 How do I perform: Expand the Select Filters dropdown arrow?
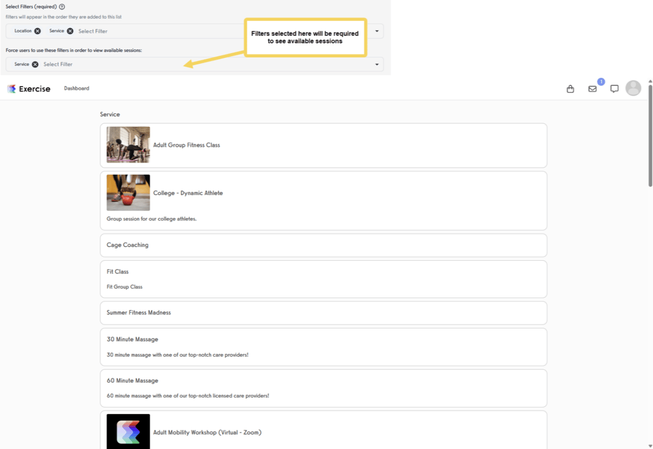coord(377,31)
